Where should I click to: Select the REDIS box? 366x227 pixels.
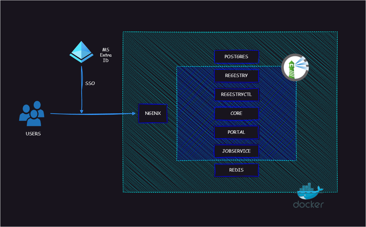click(236, 170)
